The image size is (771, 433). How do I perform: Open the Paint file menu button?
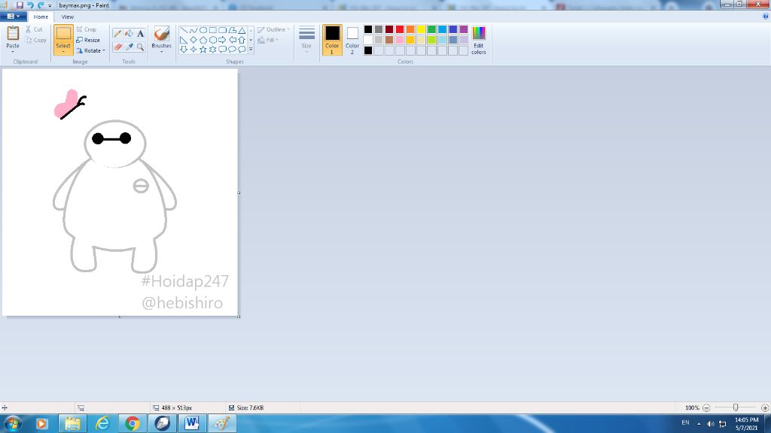pos(14,17)
